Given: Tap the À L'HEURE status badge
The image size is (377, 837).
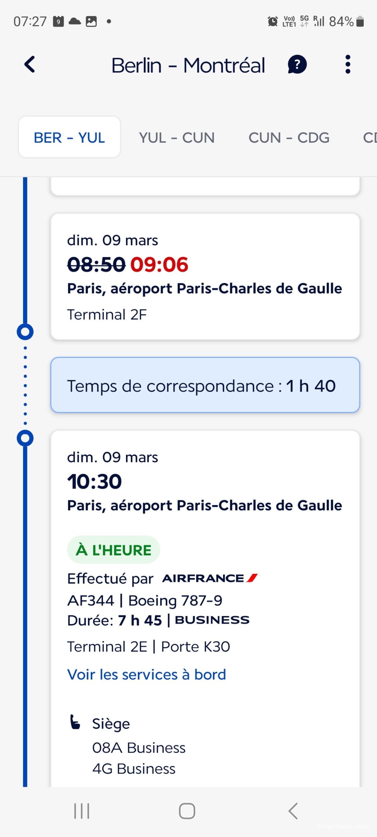Looking at the screenshot, I should pos(113,550).
